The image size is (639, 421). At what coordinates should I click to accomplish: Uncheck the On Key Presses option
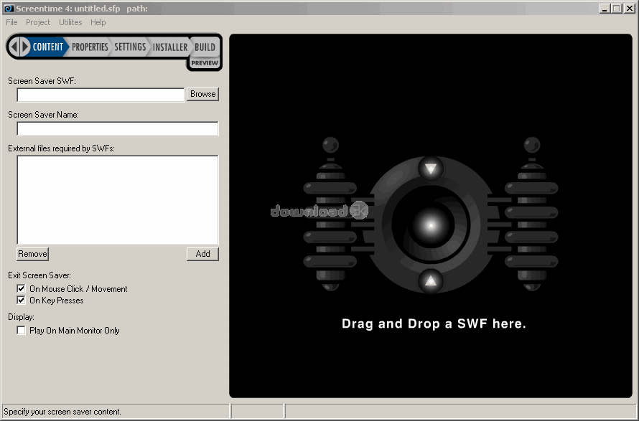tap(21, 301)
